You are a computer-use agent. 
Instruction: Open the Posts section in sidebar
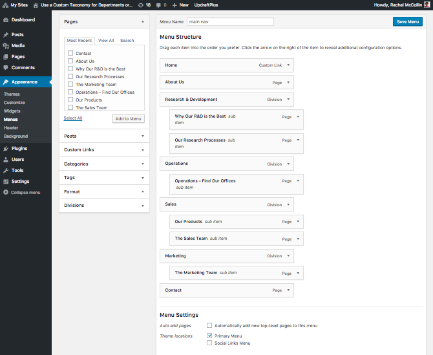(17, 34)
